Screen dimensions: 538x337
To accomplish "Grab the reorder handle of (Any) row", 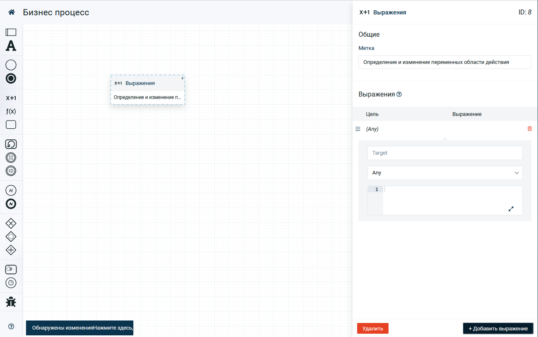I will coord(358,129).
